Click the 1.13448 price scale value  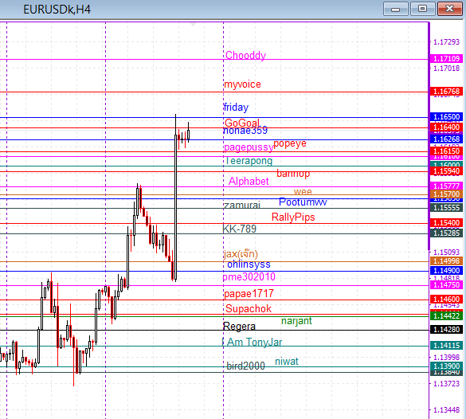[x=446, y=410]
